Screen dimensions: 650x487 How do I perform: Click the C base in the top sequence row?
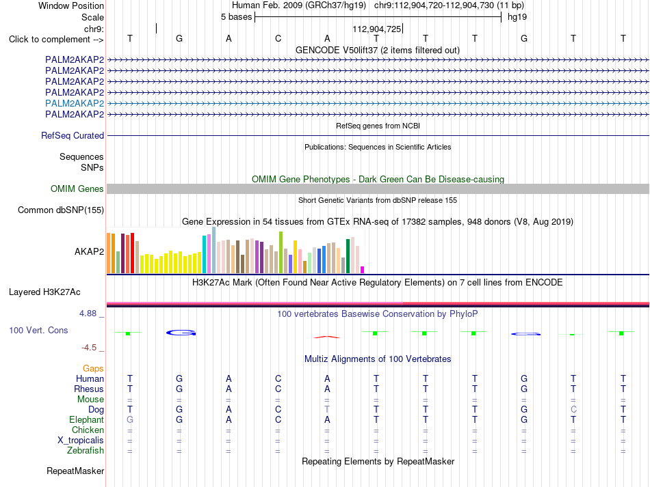click(278, 38)
